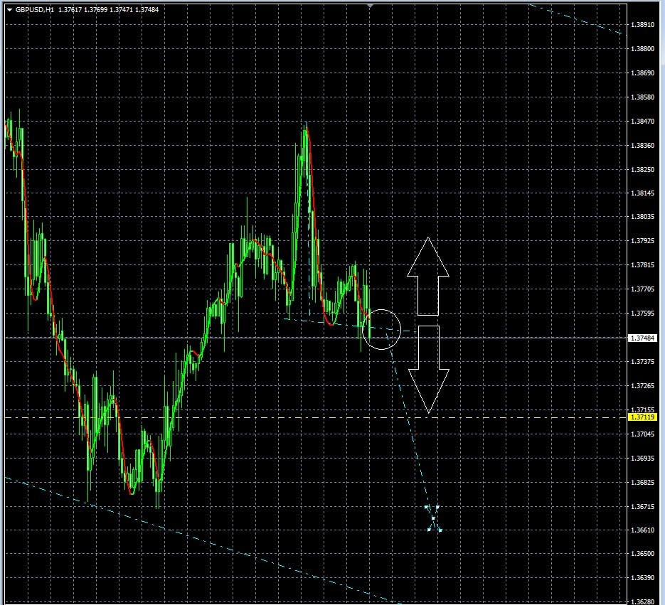665x605 pixels.
Task: Click the 1.38250 price scale label
Action: 642,170
